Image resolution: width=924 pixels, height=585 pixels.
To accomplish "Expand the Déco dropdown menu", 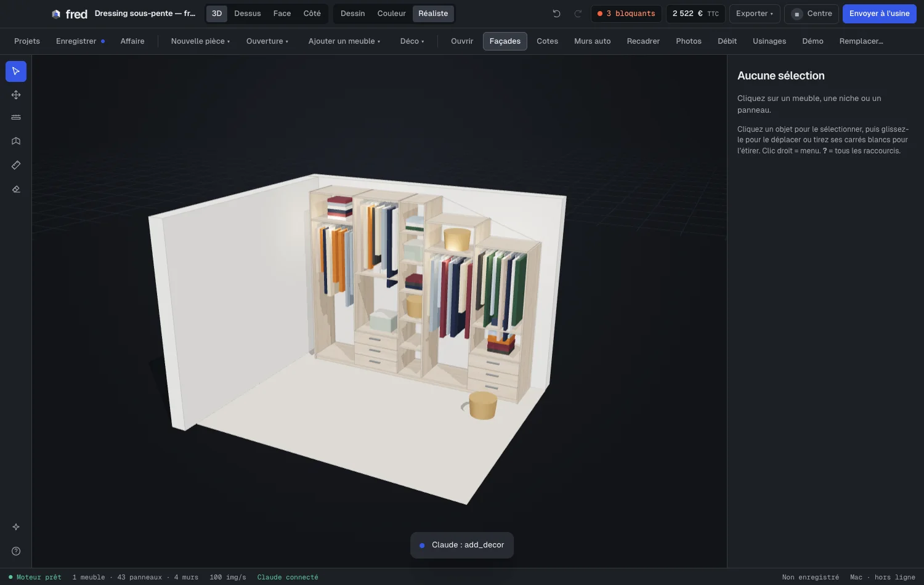I will click(412, 41).
